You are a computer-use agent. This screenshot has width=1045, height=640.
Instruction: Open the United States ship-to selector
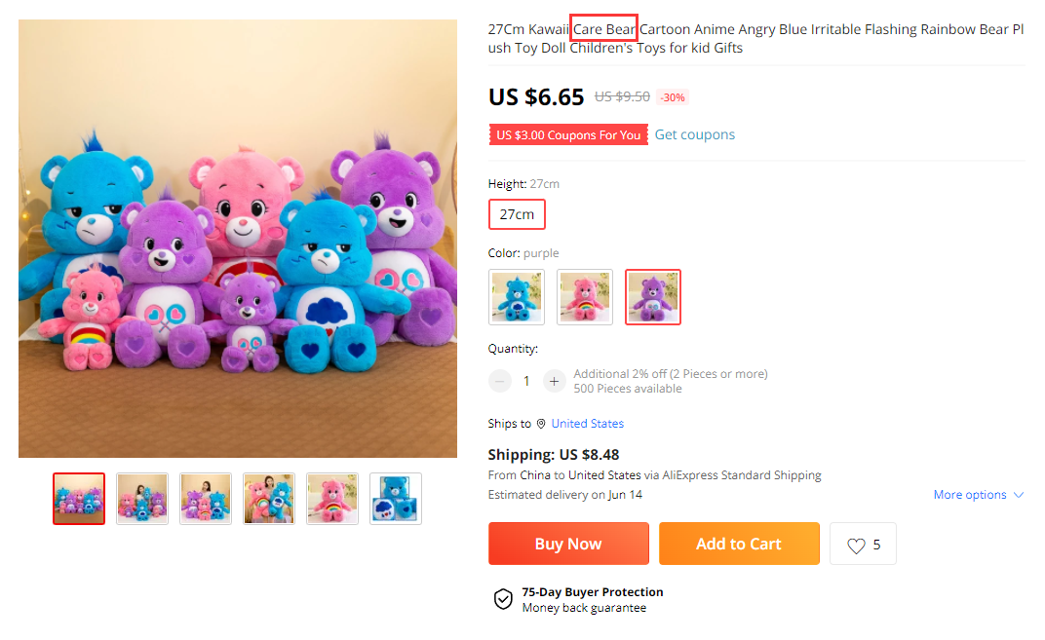587,424
